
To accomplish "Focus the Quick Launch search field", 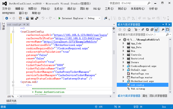I will (x=128, y=3).
